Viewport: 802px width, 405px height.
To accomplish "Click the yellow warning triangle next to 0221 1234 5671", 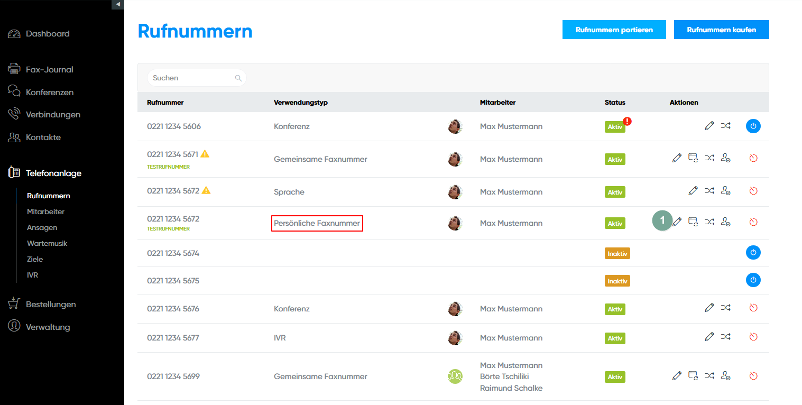I will pyautogui.click(x=205, y=154).
